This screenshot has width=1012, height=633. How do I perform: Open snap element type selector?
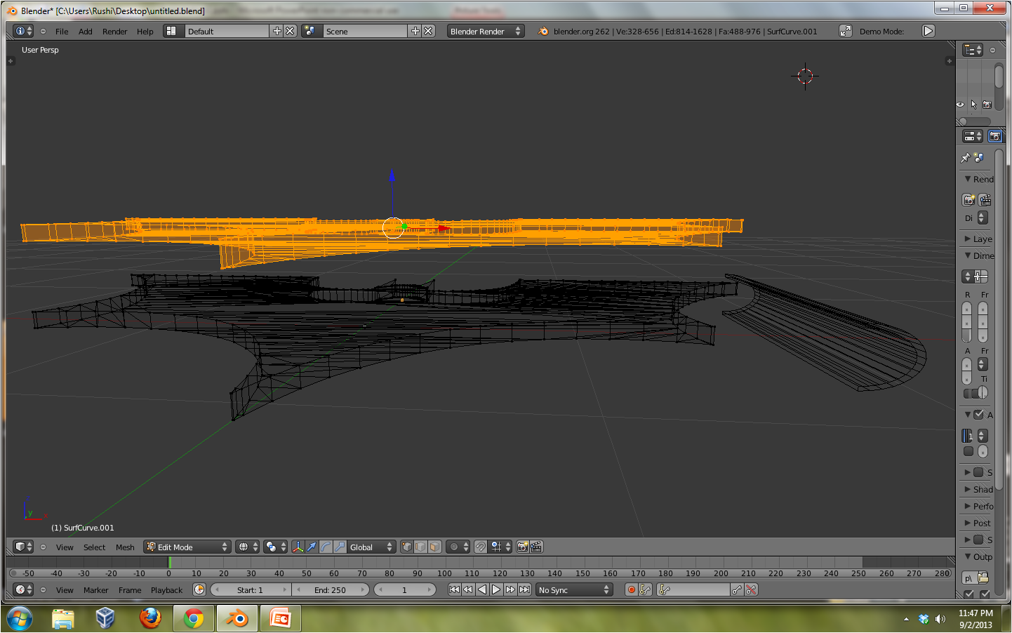(501, 547)
